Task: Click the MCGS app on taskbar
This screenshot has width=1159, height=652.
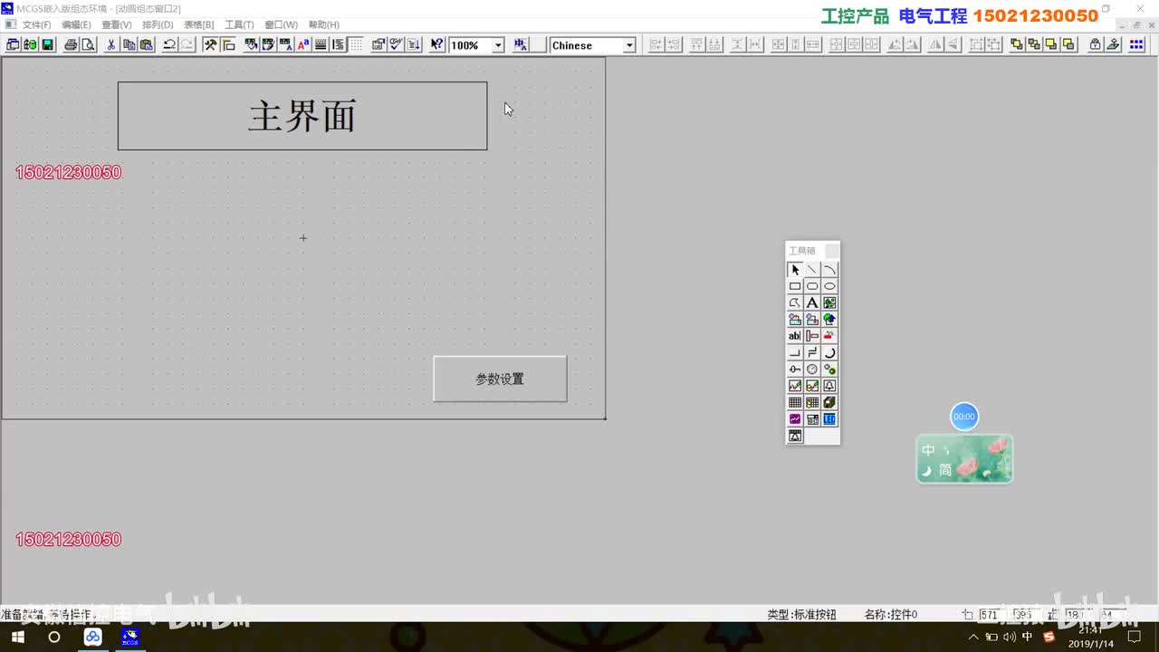Action: pyautogui.click(x=129, y=637)
